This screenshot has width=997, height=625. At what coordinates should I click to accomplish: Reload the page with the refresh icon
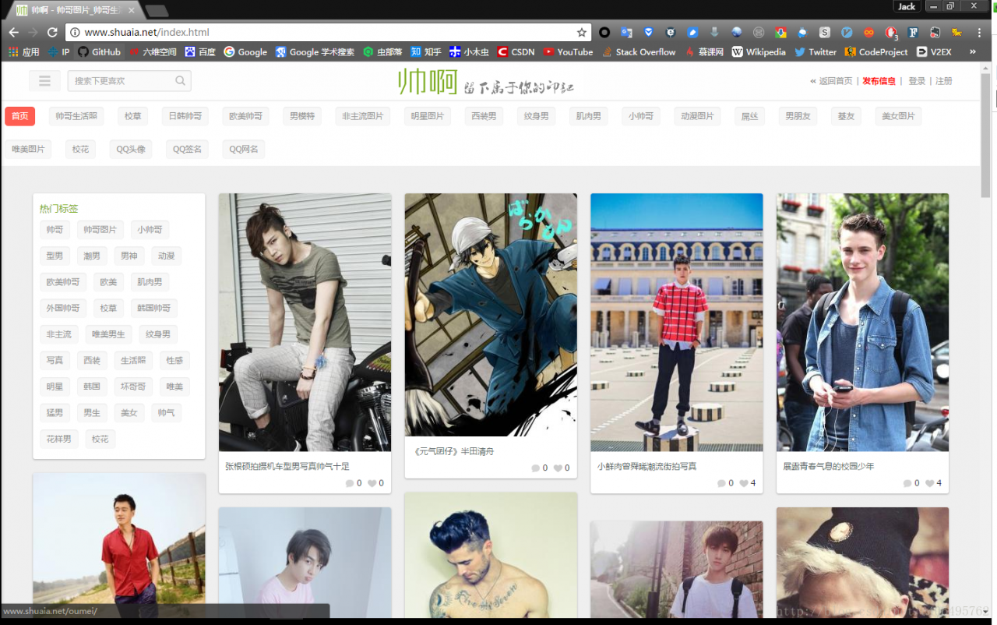[x=52, y=32]
